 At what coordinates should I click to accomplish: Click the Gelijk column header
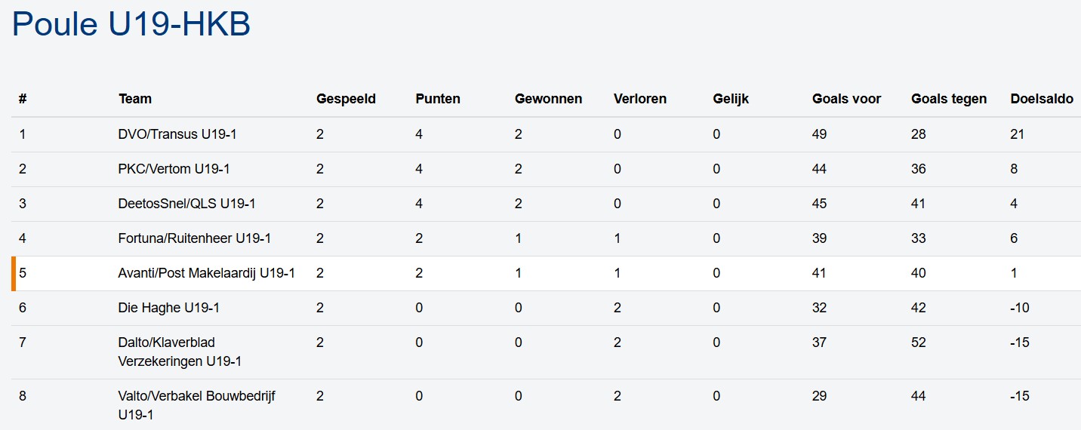pyautogui.click(x=731, y=99)
